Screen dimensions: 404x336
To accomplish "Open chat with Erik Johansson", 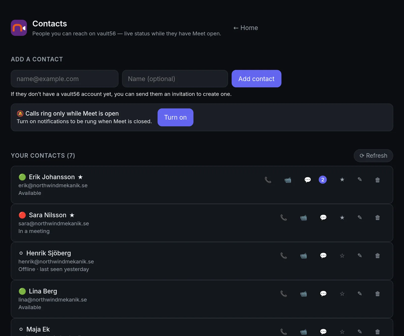I will coord(308,180).
